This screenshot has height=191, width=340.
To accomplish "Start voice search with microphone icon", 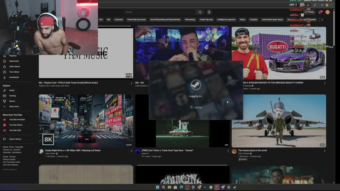I will (x=209, y=12).
